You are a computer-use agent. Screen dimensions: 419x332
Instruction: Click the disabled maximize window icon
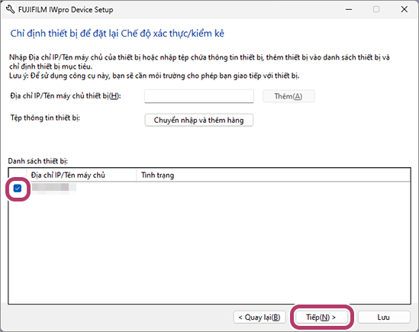pyautogui.click(x=376, y=10)
